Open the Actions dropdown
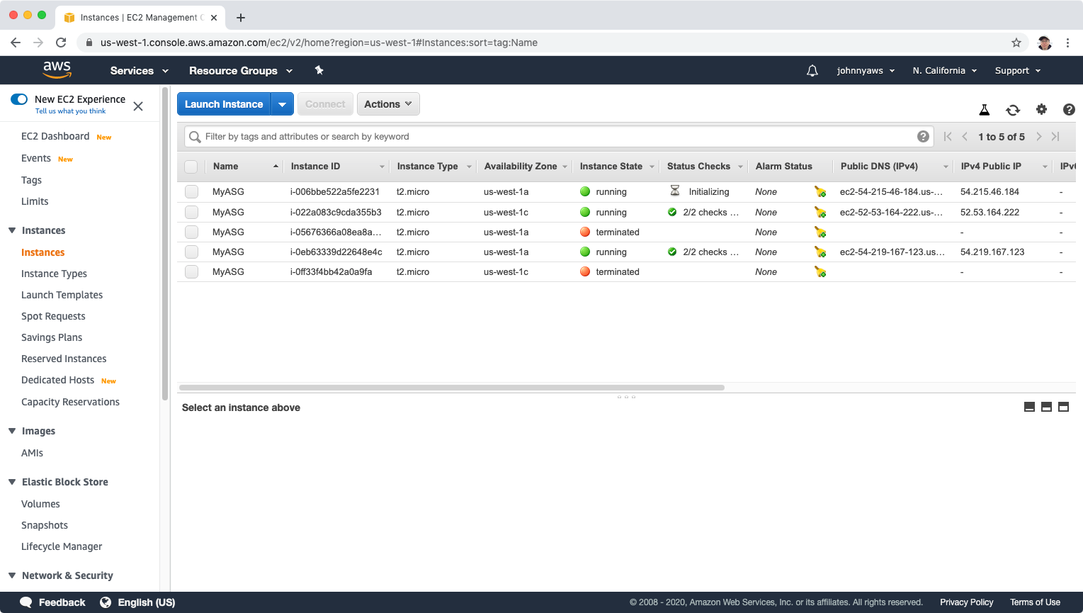1083x613 pixels. pos(388,104)
